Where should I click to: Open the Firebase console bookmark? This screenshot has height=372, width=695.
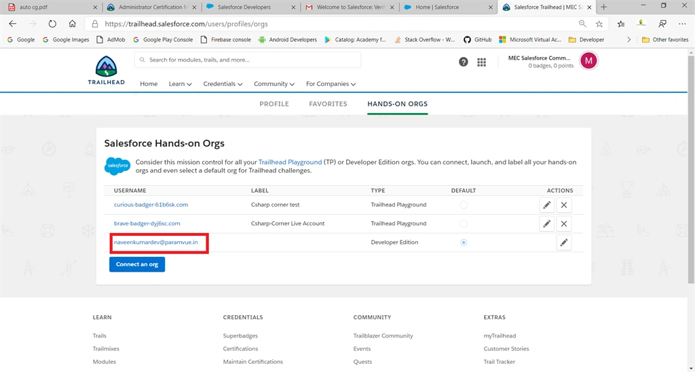pyautogui.click(x=225, y=39)
